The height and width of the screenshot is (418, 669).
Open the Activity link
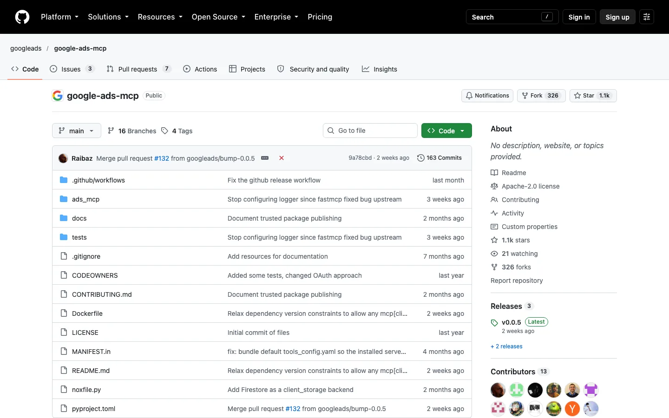tap(508, 213)
